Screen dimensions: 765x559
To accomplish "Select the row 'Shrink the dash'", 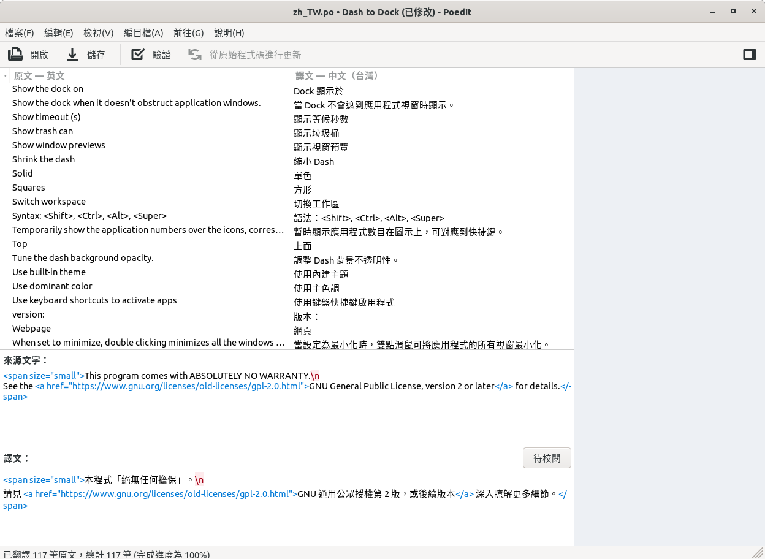I will 287,160.
